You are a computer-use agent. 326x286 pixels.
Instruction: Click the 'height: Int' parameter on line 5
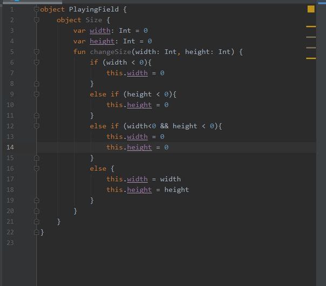coord(208,52)
